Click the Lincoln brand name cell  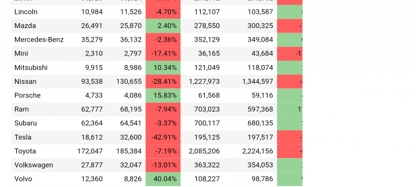39,12
